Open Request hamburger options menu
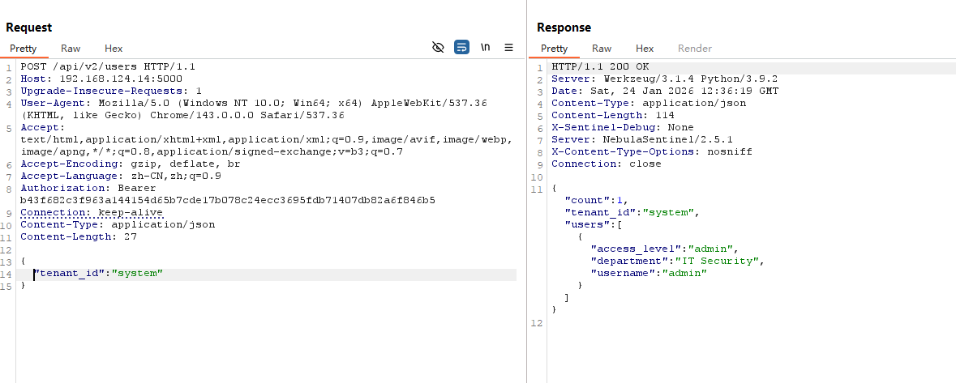 (x=509, y=48)
